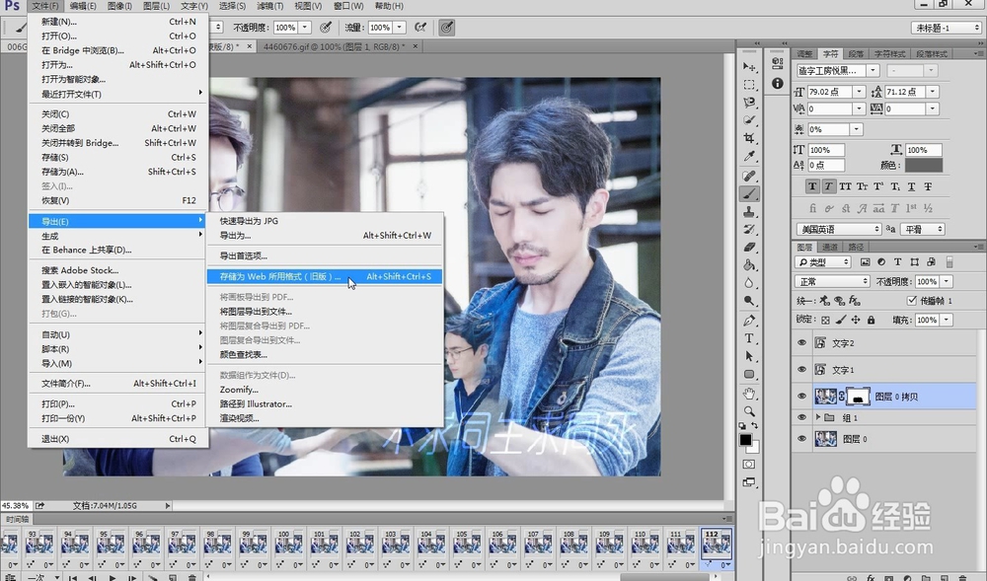Toggle Quick Mask mode icon

[749, 464]
